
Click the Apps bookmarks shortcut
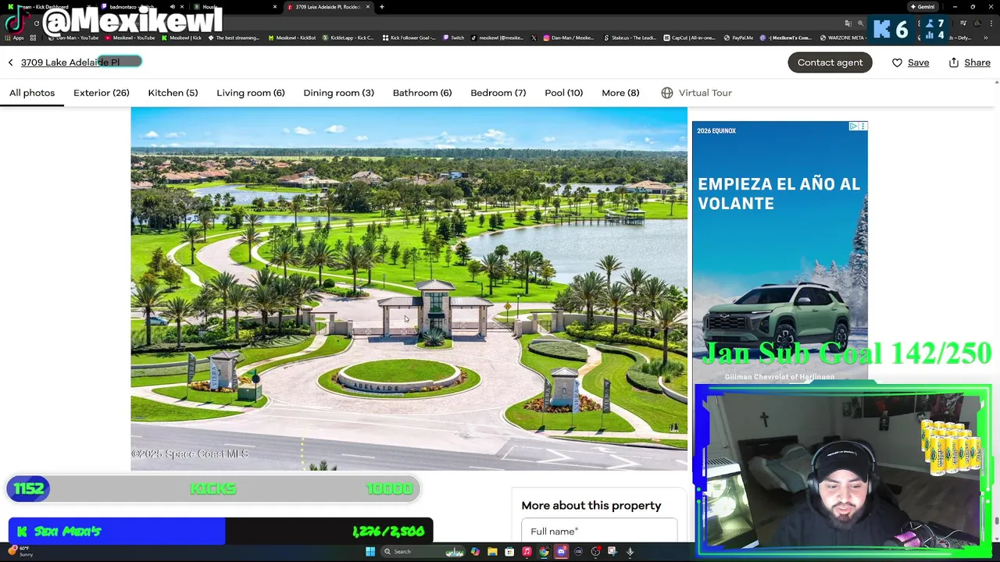pyautogui.click(x=15, y=37)
